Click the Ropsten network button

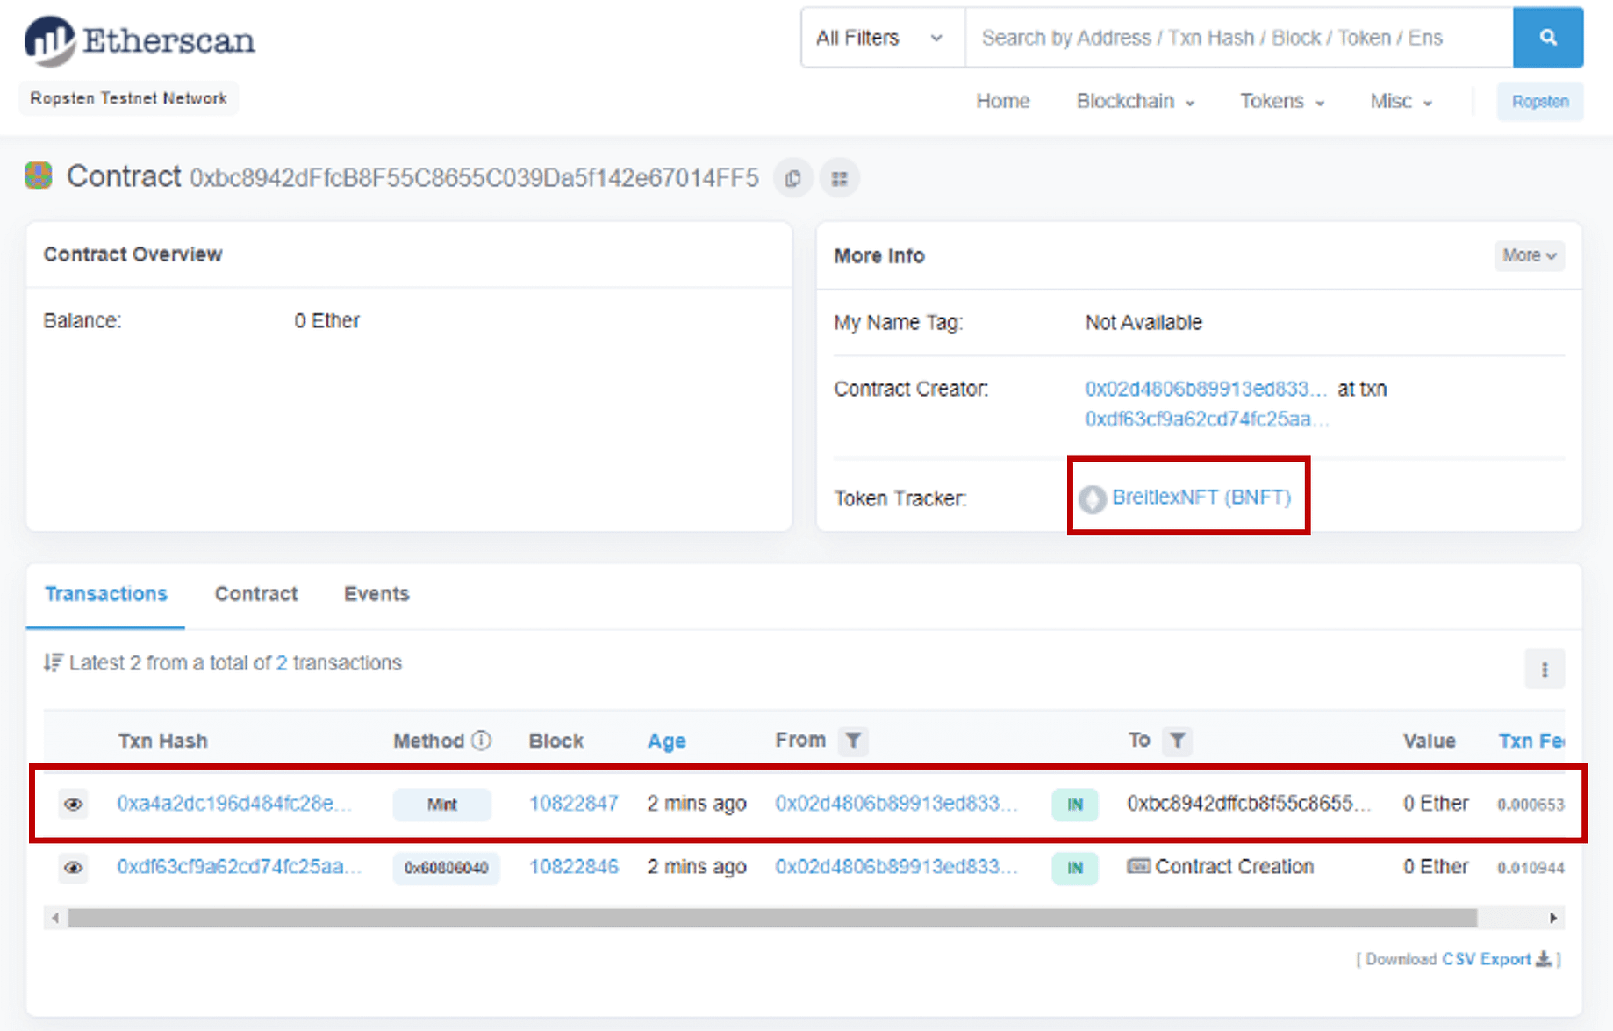(1540, 102)
